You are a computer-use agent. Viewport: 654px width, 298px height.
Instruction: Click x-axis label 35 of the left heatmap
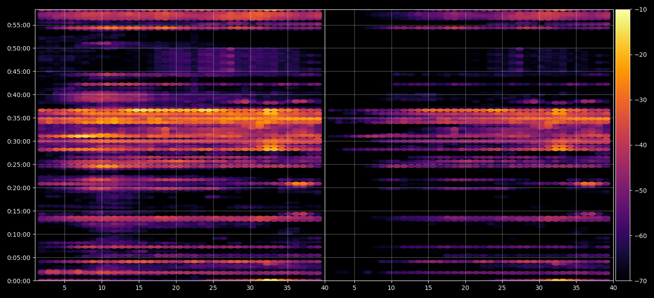(x=287, y=288)
